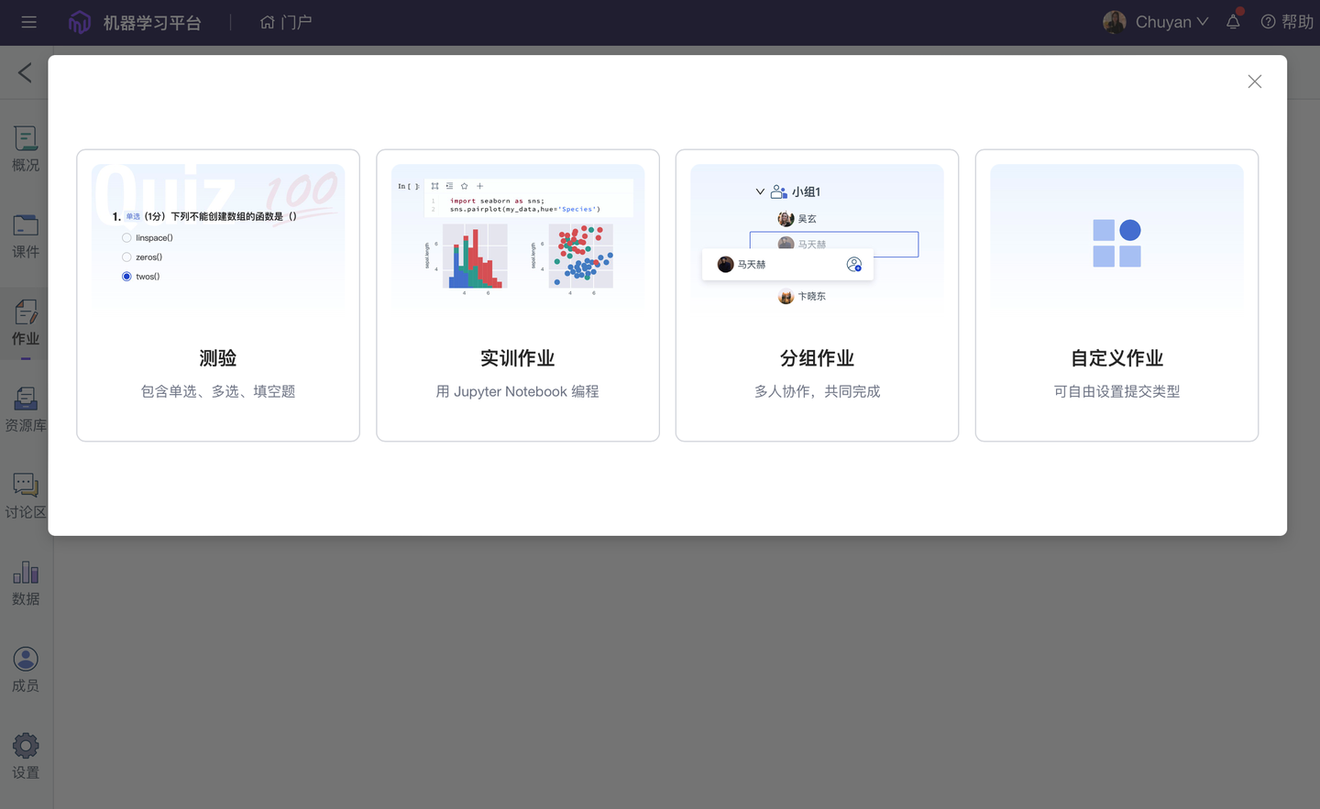The image size is (1320, 809).
Task: Choose the 自定义作业 card title
Action: (x=1116, y=358)
